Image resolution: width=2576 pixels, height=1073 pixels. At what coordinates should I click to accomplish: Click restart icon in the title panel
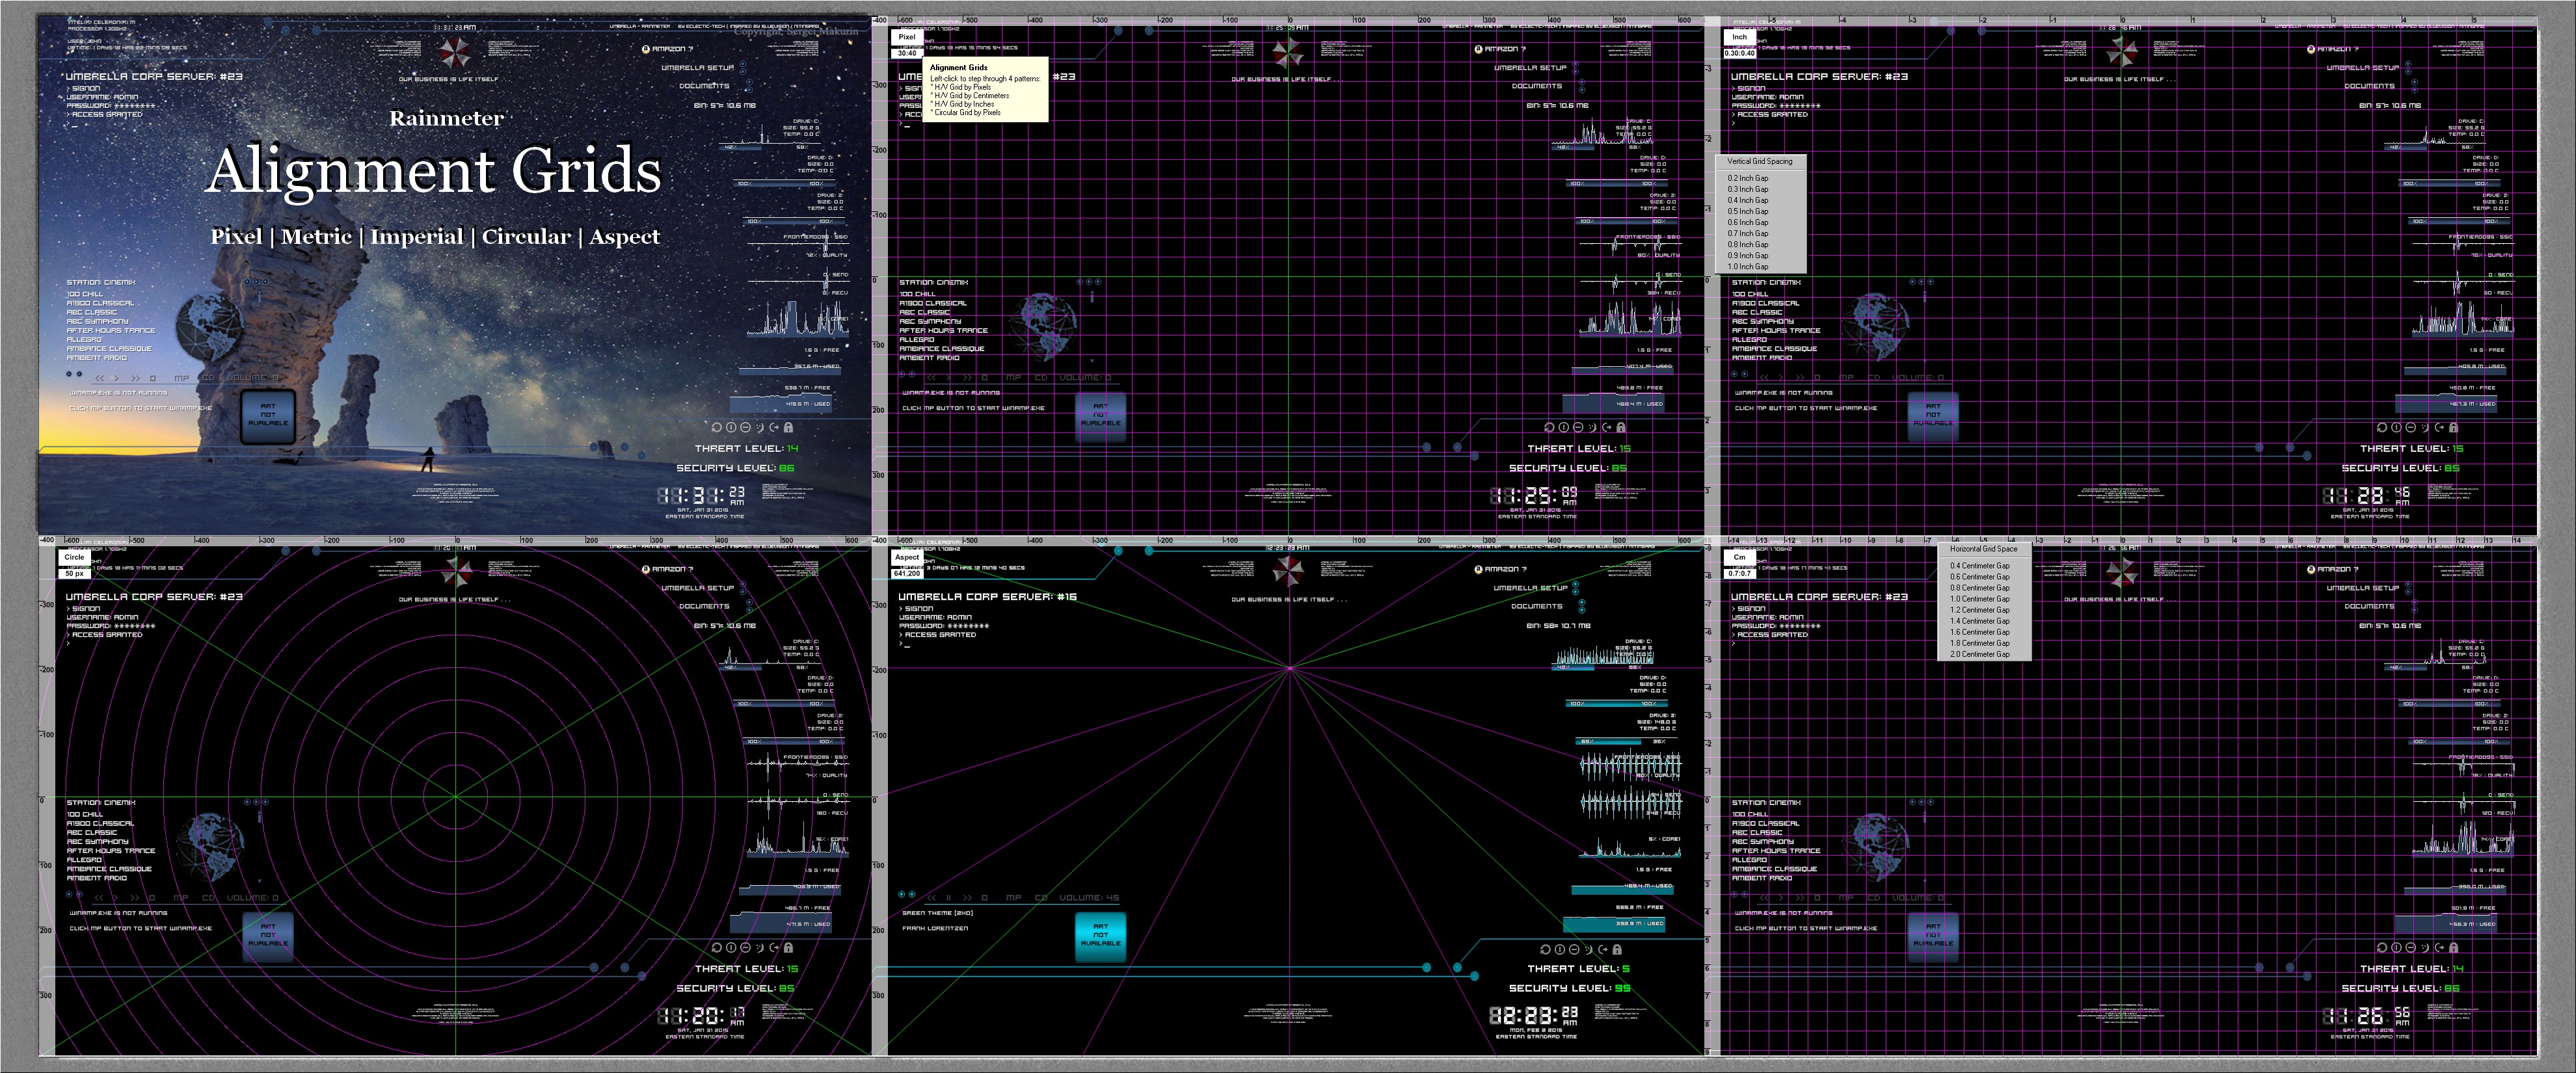point(716,427)
